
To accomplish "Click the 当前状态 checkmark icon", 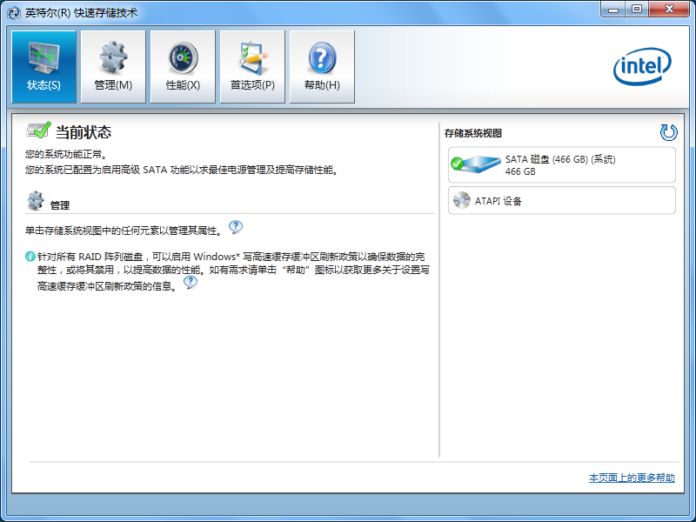I will pos(38,130).
